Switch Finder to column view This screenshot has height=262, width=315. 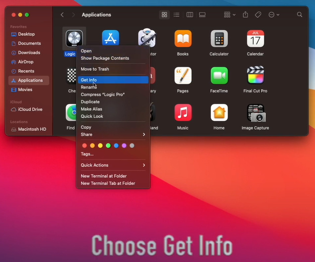[x=190, y=15]
